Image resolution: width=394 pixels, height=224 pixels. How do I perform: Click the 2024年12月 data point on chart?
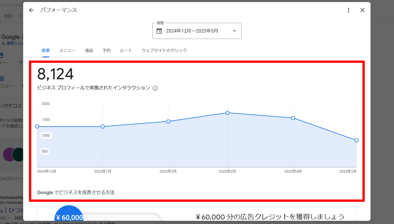click(x=37, y=127)
